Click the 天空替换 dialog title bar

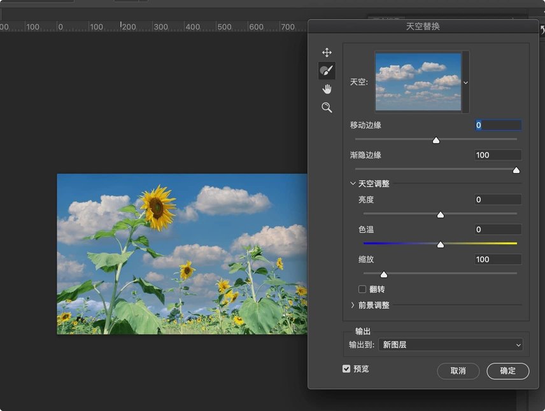tap(423, 26)
